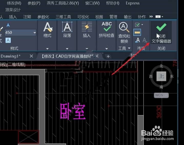Open the 插入 insert panel icon

click(x=87, y=30)
